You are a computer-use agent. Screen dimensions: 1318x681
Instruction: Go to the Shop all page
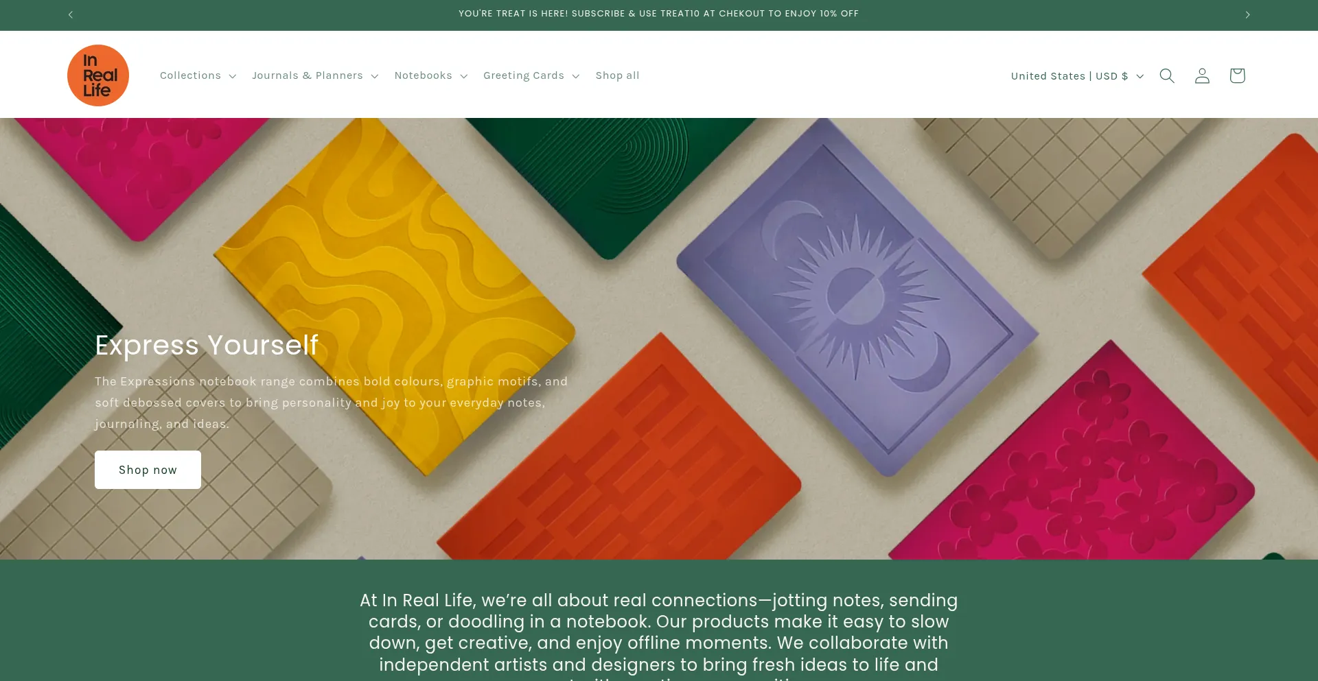click(x=617, y=75)
